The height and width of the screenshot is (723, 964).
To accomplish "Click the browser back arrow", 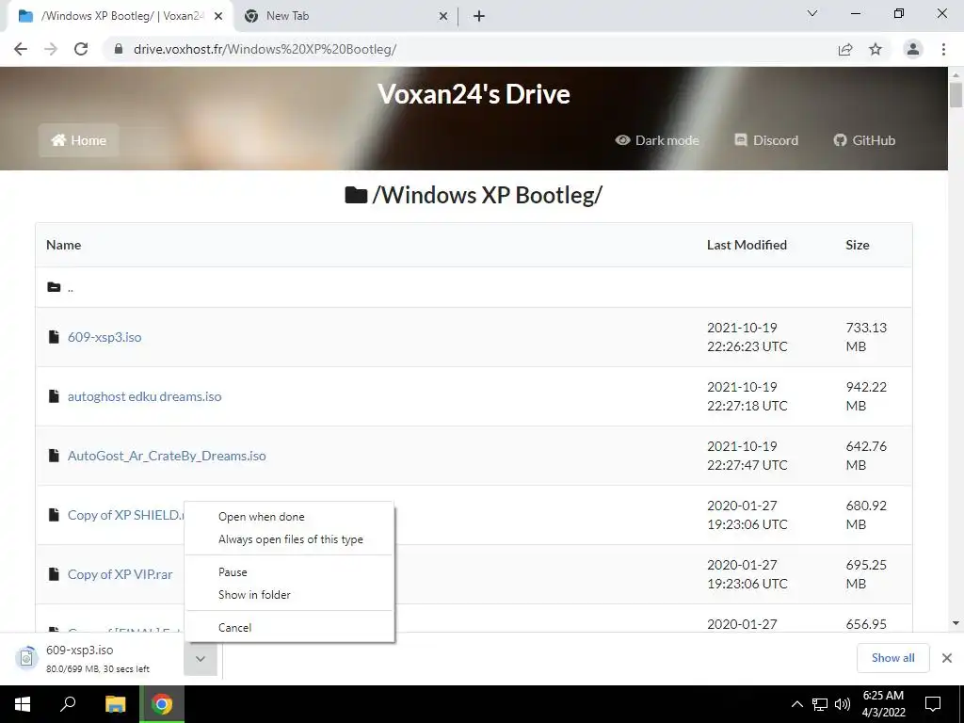I will [x=21, y=49].
